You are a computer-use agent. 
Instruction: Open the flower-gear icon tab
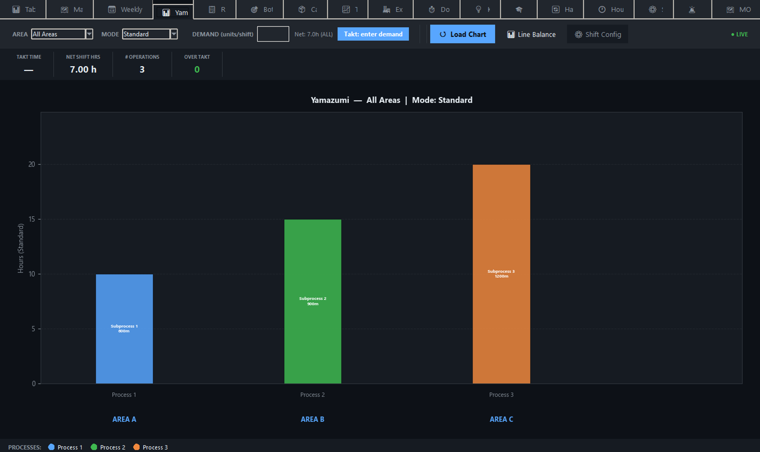tap(654, 9)
